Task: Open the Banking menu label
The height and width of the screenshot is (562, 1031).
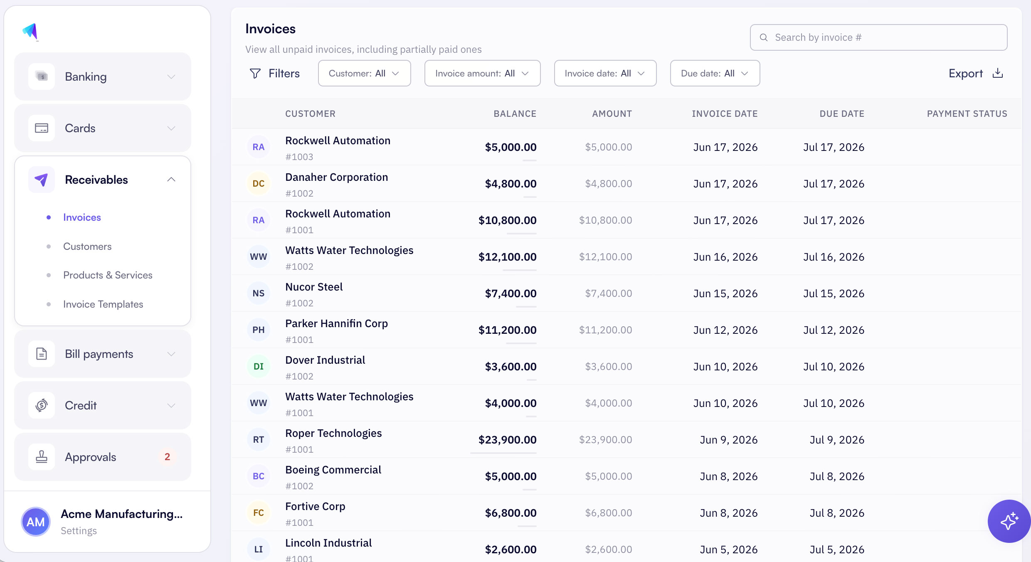Action: pyautogui.click(x=86, y=77)
